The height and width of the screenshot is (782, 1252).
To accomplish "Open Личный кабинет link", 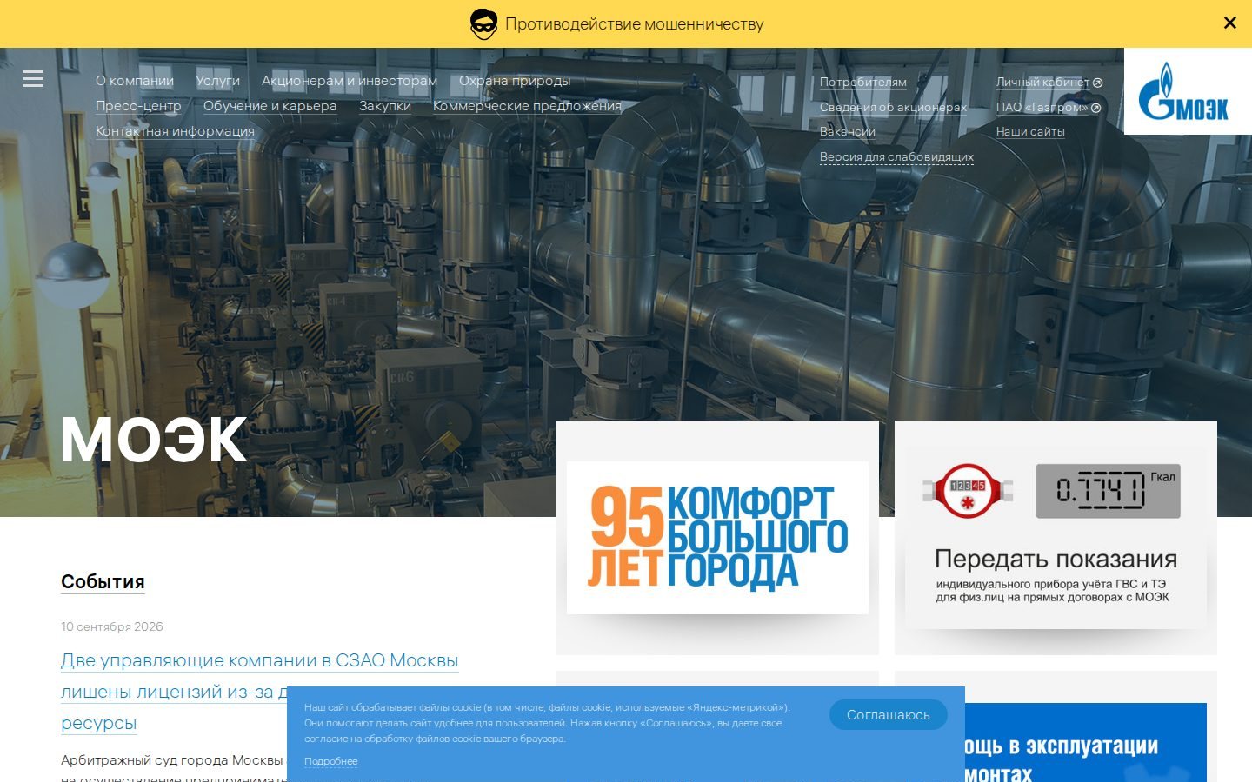I will coord(1042,83).
